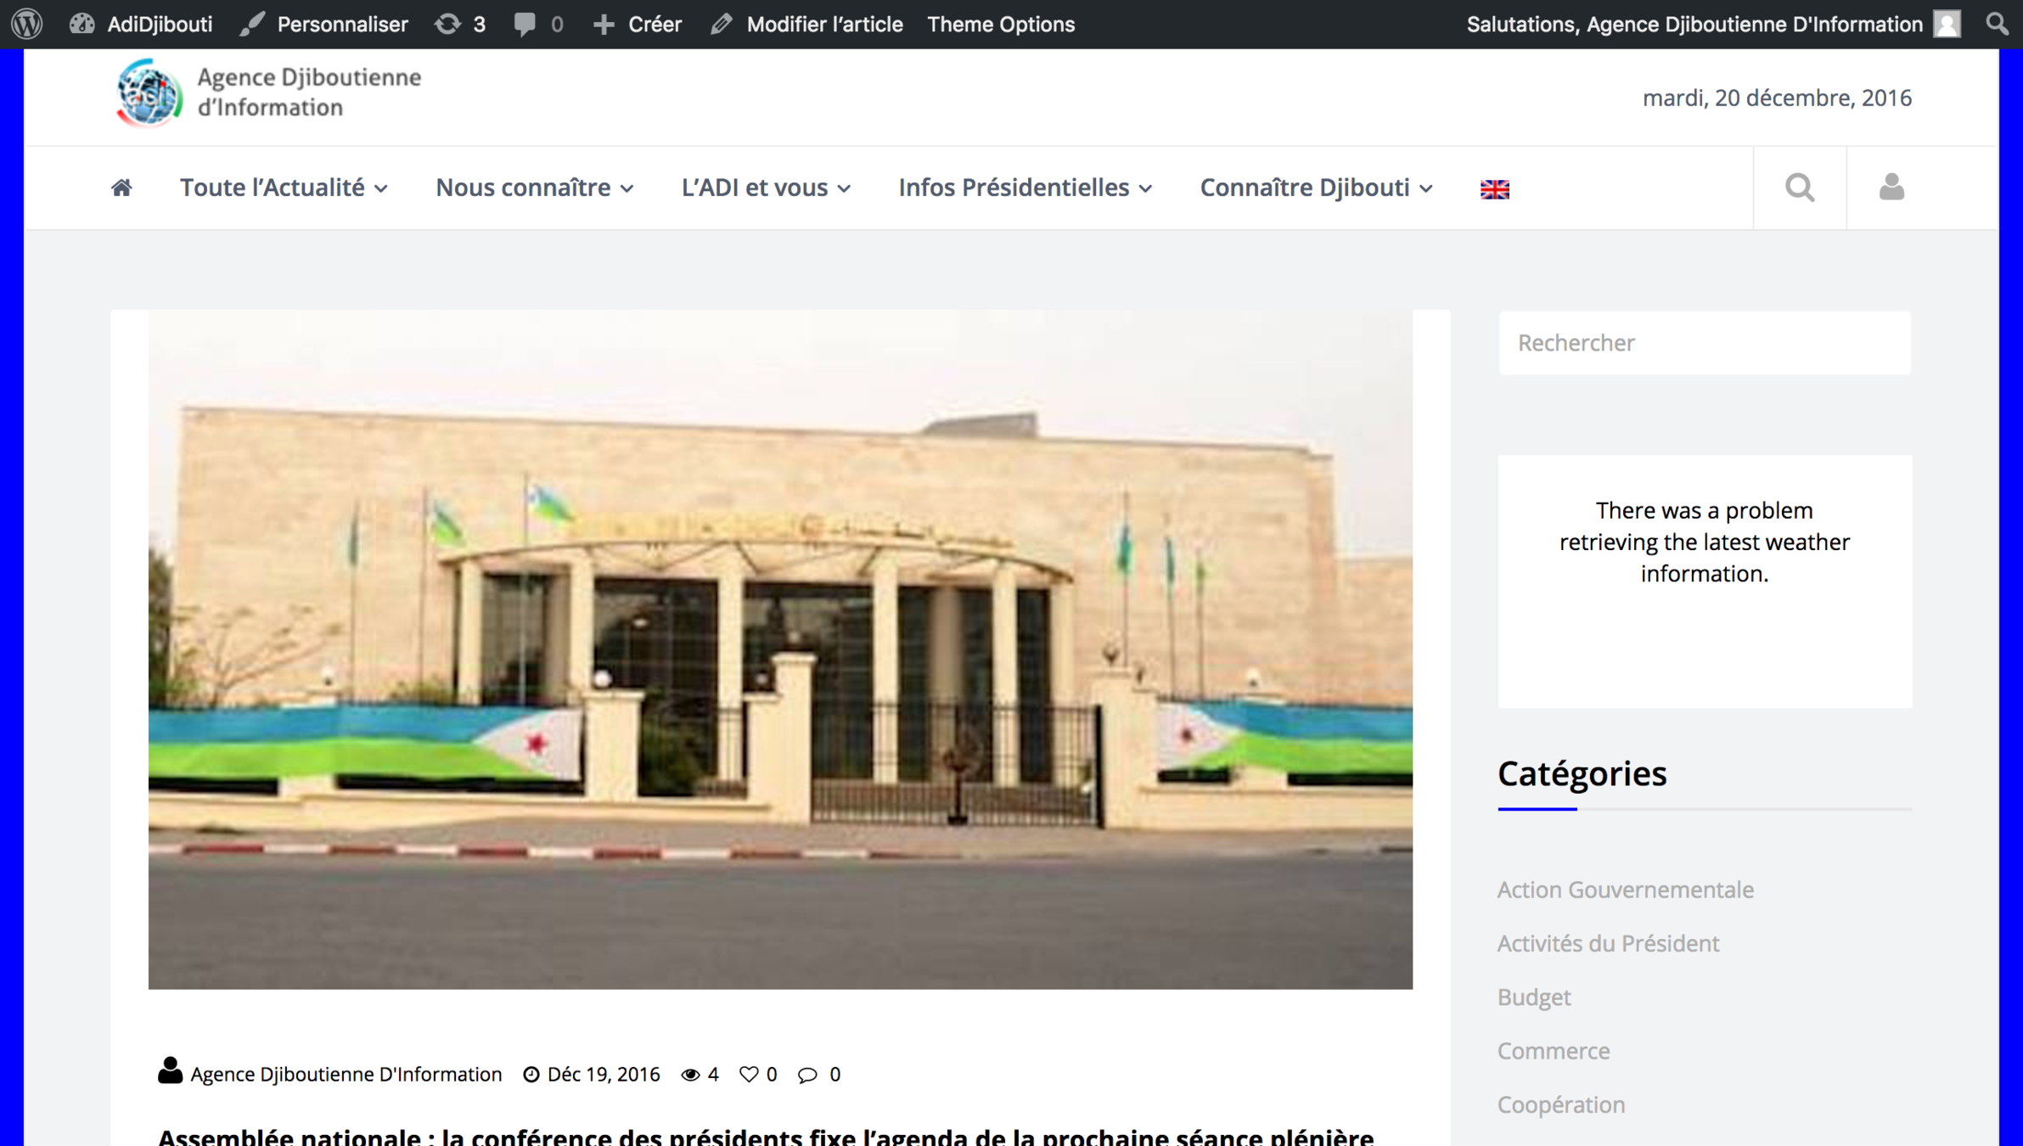Switch language via the UK flag icon
The height and width of the screenshot is (1146, 2023).
click(x=1494, y=189)
